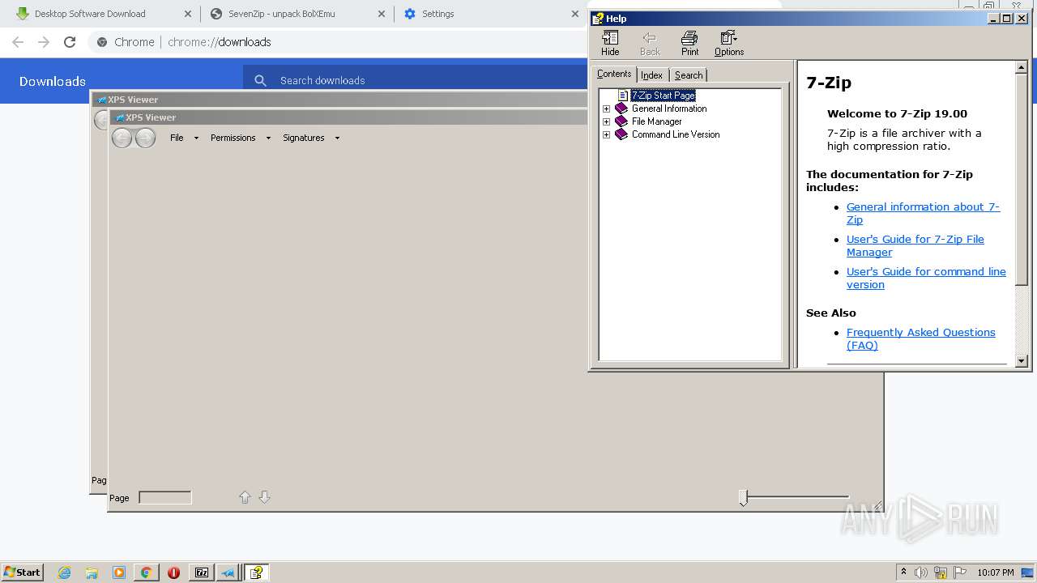Click the Help pane scroll down arrow
Screen dimensions: 1037x583
(x=1021, y=361)
